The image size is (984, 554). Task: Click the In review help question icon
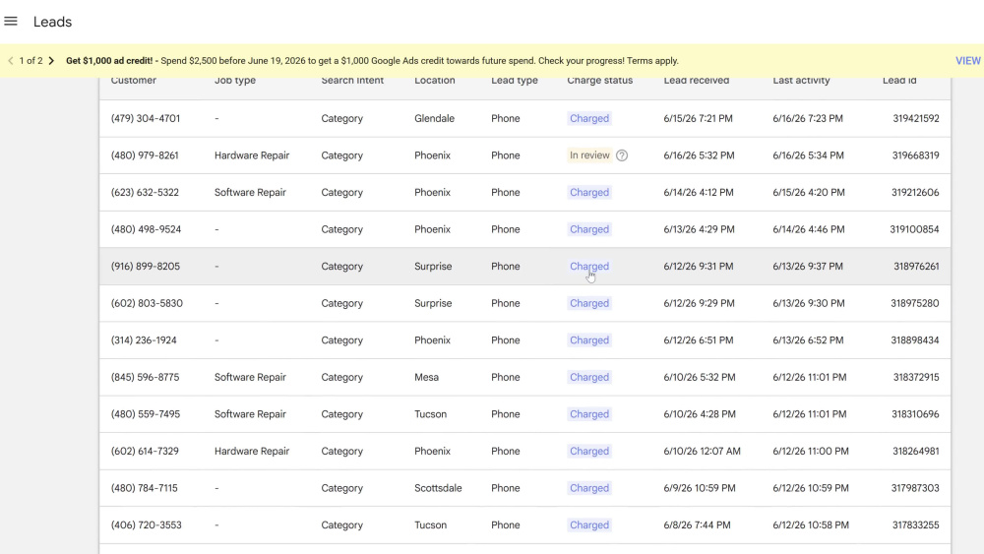click(621, 155)
